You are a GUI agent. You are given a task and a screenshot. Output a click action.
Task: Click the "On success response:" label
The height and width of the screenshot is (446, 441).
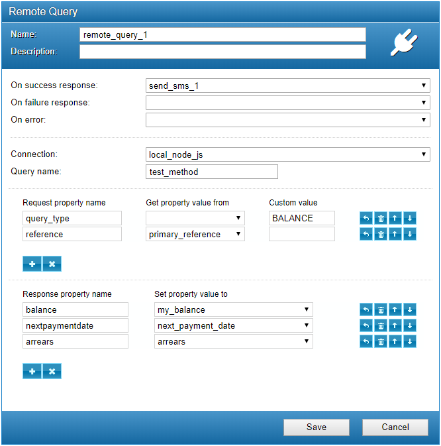pyautogui.click(x=54, y=85)
